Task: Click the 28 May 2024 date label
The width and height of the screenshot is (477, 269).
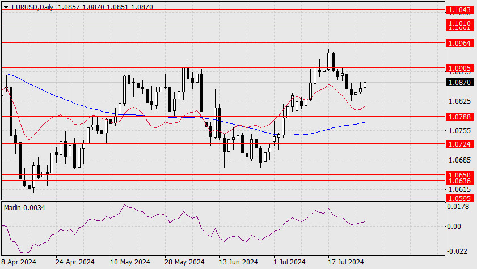Action: click(184, 262)
